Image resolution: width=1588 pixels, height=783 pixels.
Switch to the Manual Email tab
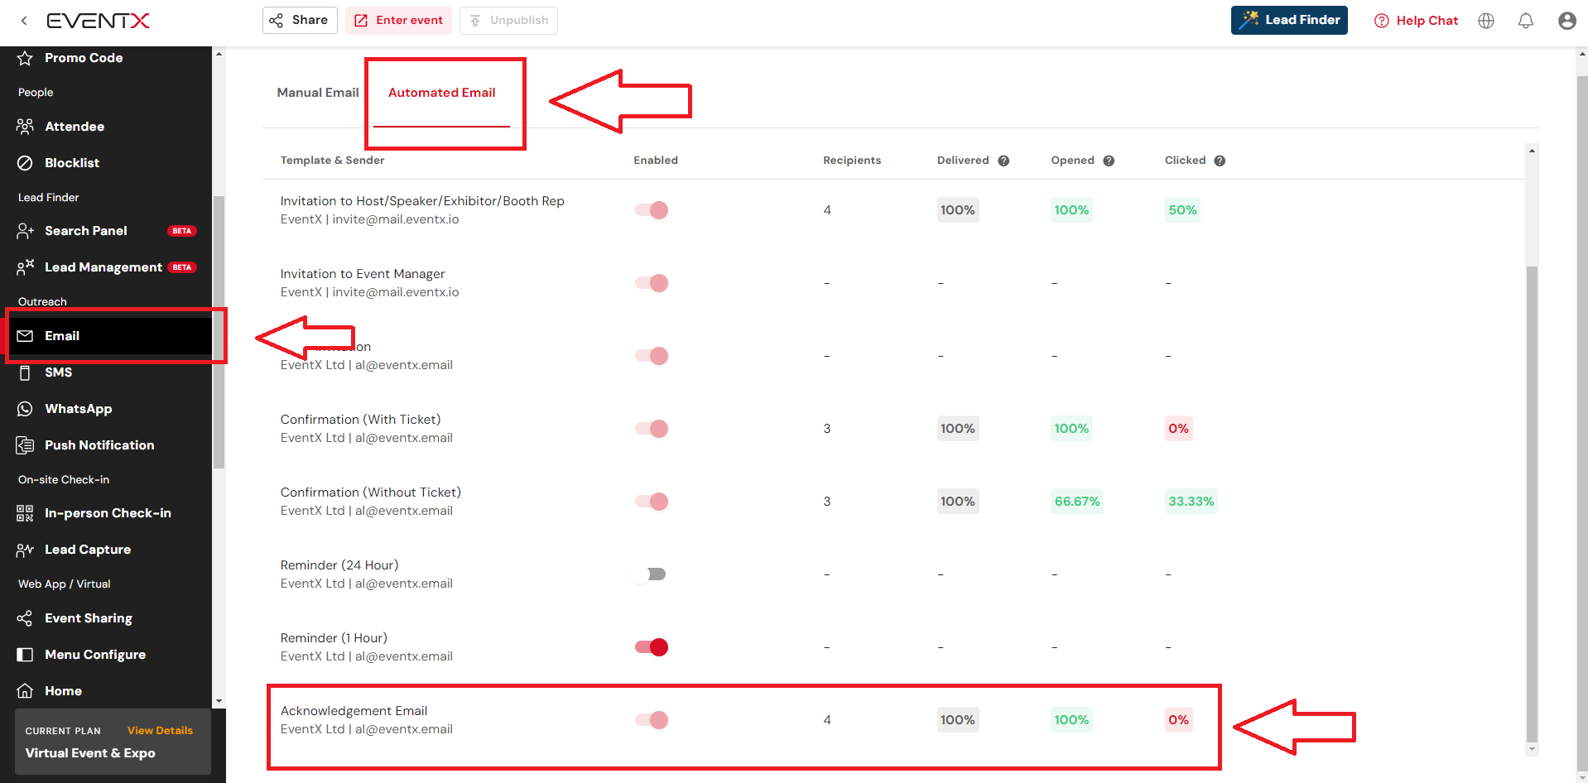click(318, 93)
